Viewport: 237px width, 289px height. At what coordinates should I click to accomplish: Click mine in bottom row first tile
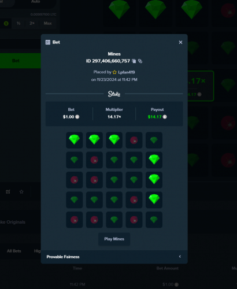click(x=75, y=220)
